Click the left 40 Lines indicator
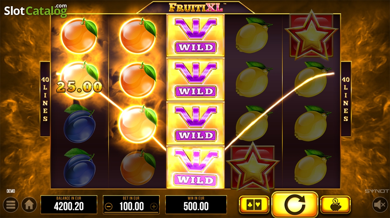390x218 pixels. coord(45,99)
